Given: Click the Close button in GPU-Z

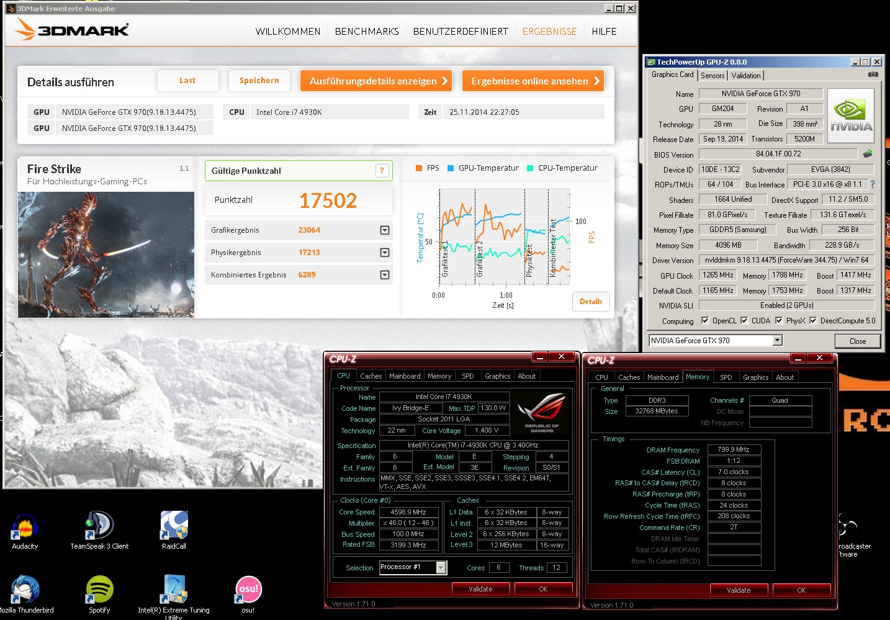Looking at the screenshot, I should click(858, 341).
